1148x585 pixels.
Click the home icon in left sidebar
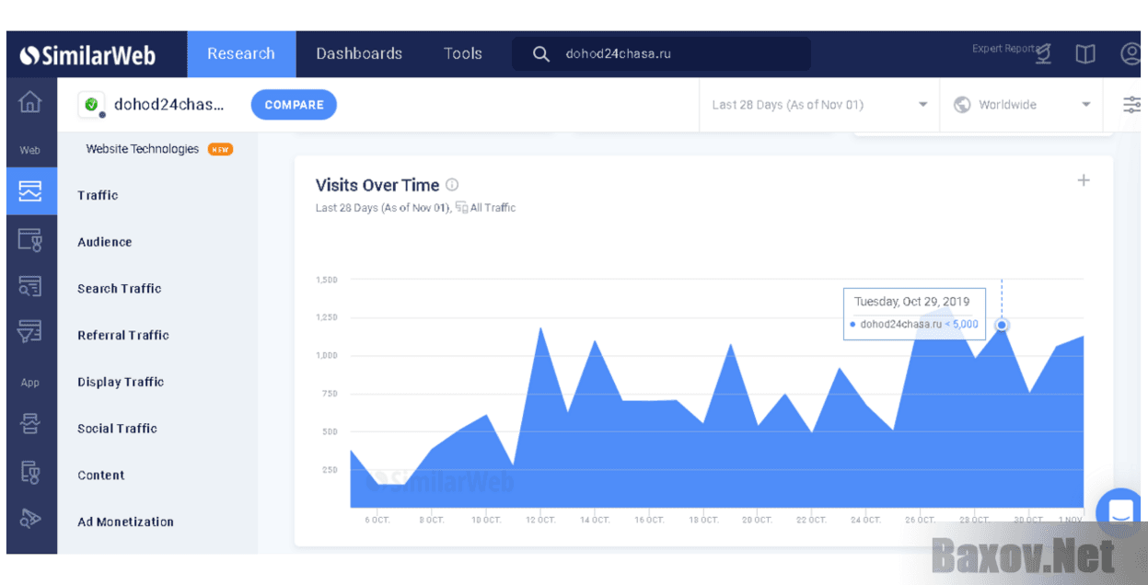(30, 103)
